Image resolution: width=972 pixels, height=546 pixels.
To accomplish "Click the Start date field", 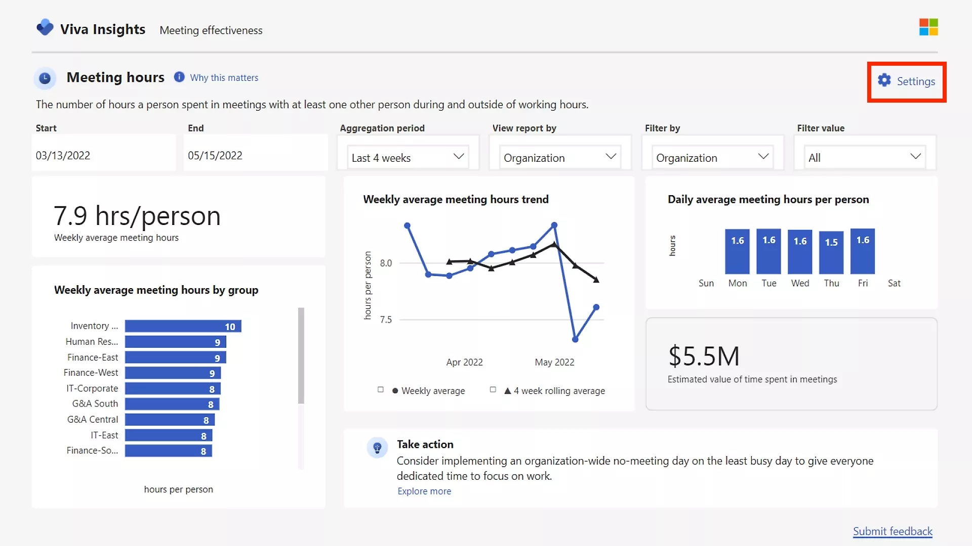I will tap(104, 155).
